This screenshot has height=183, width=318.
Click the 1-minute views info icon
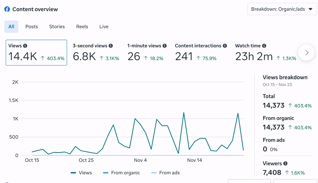(165, 46)
